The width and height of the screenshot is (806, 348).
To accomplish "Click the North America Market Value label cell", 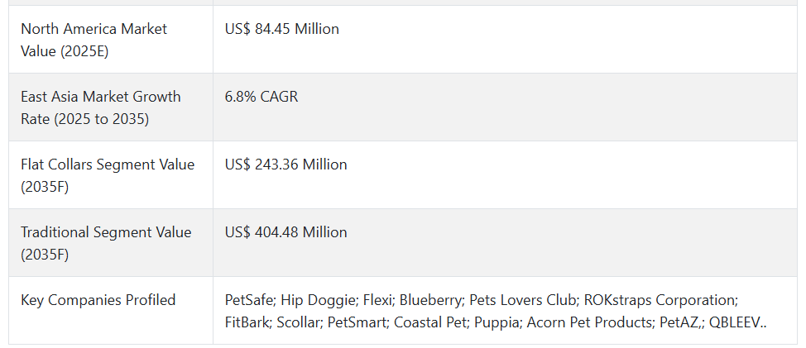I will click(111, 40).
